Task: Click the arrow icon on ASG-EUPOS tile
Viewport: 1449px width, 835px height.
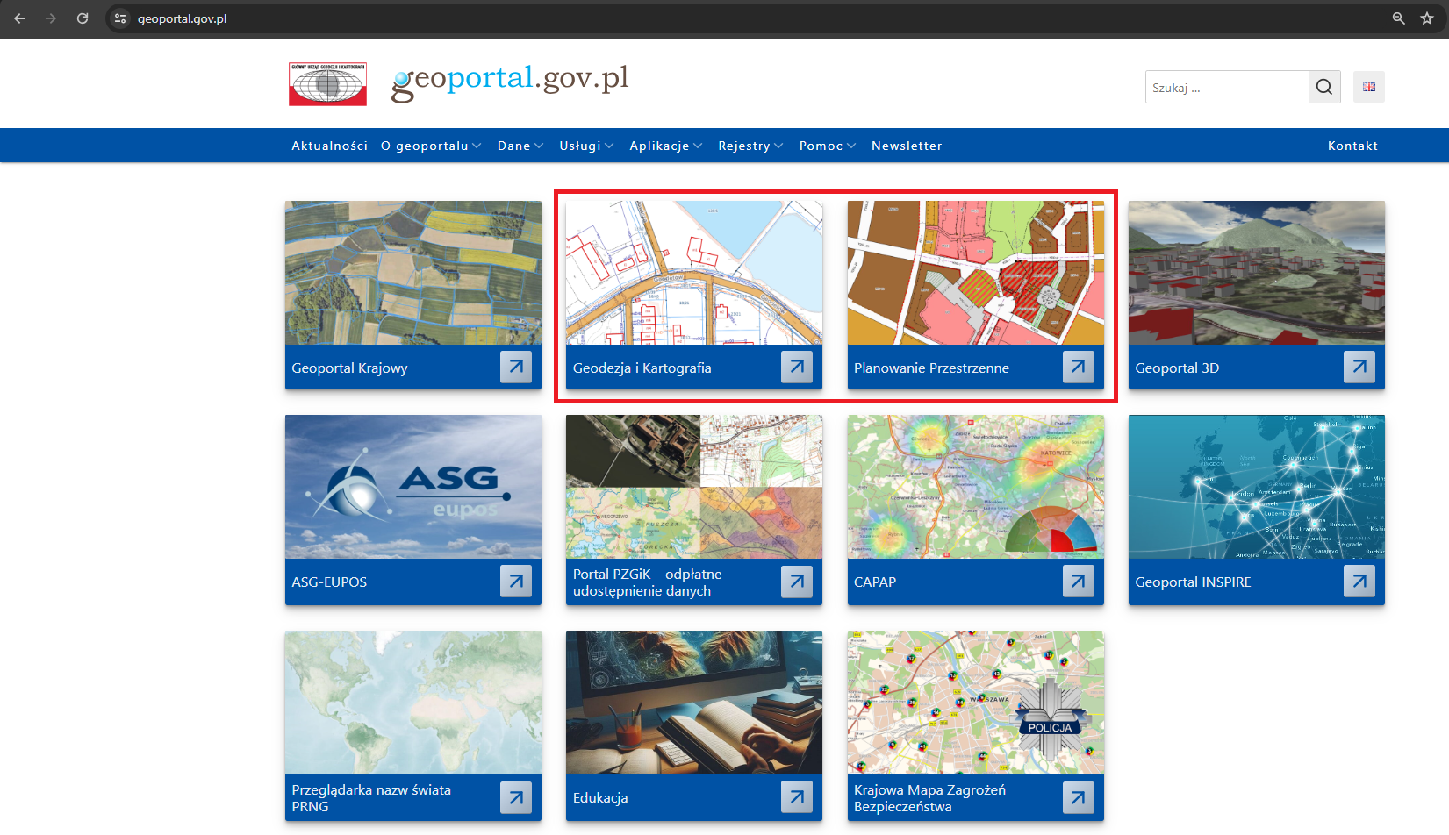Action: coord(516,581)
